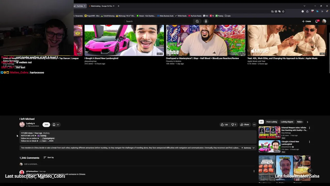Open Stream - Kick Dashboard bookmark
This screenshot has width=330, height=186.
pos(146,16)
